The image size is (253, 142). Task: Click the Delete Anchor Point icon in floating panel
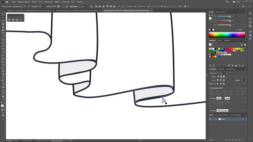[17, 20]
